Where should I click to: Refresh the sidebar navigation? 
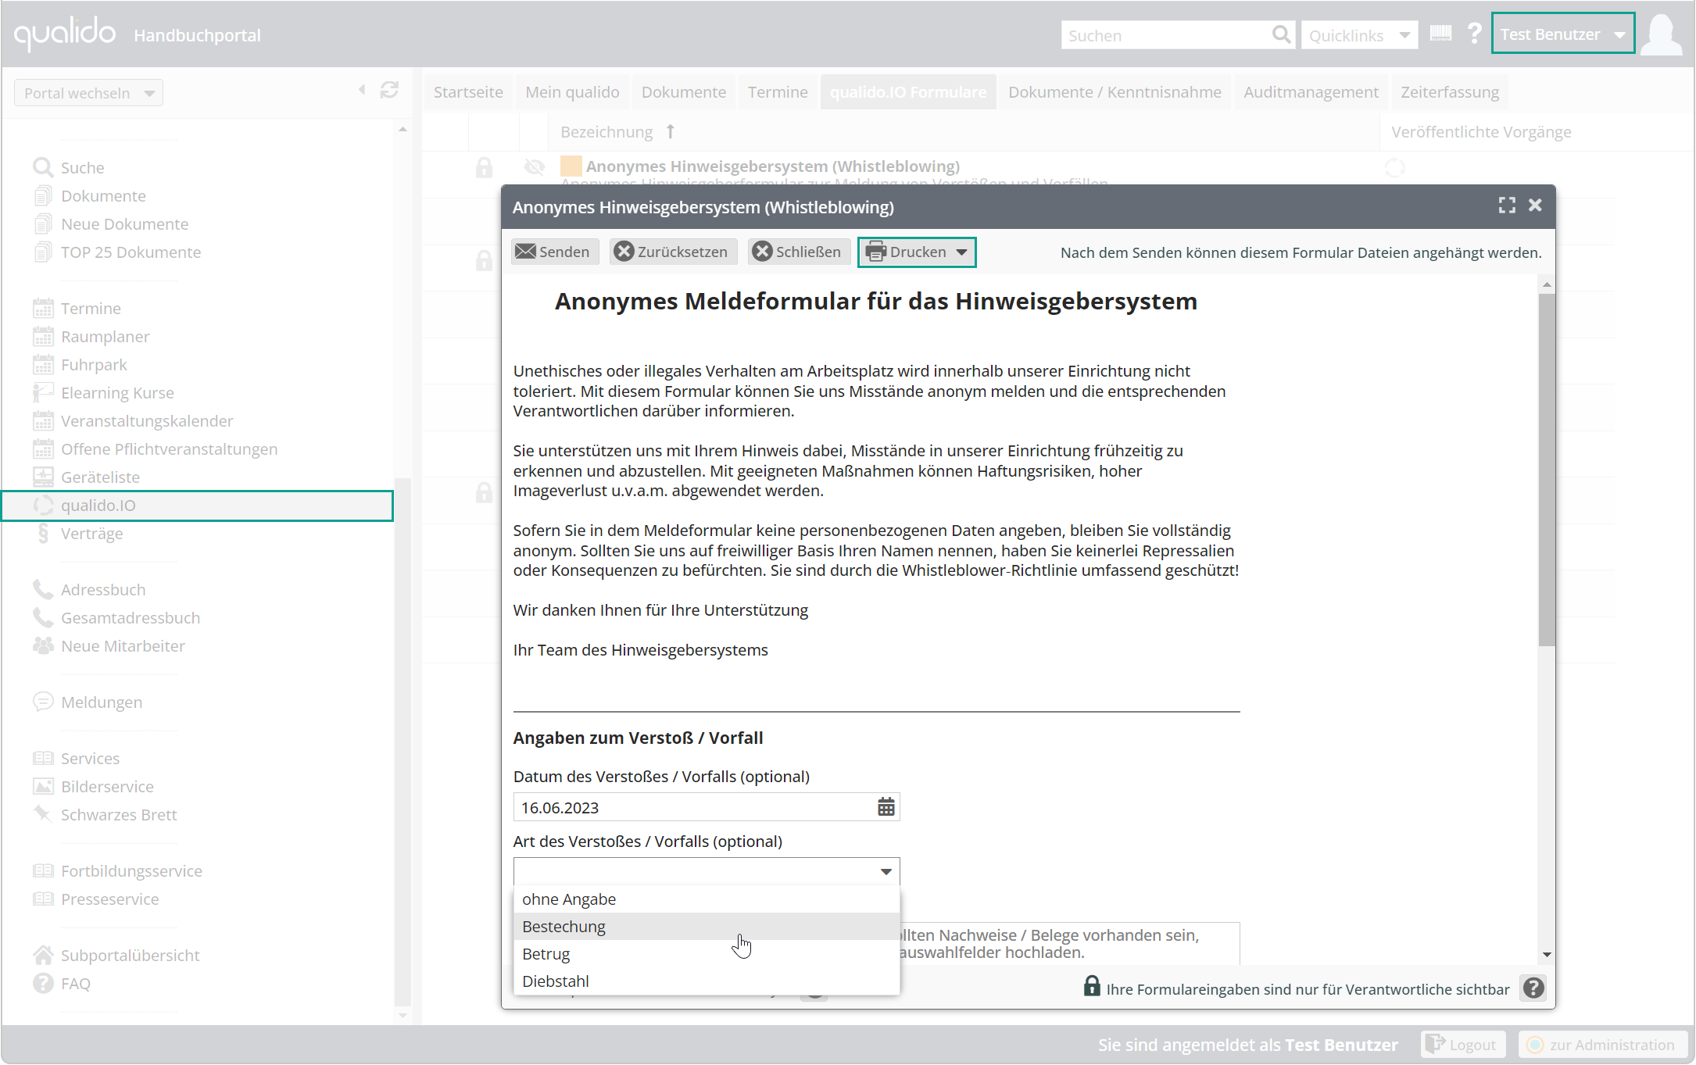coord(389,91)
